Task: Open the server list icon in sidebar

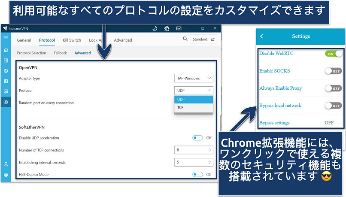Action: [6, 61]
